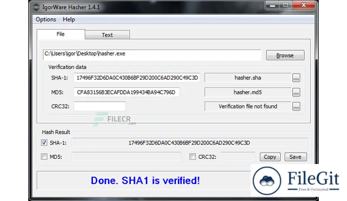Close the IgorWare Hasher window
The height and width of the screenshot is (201, 347).
tap(303, 5)
